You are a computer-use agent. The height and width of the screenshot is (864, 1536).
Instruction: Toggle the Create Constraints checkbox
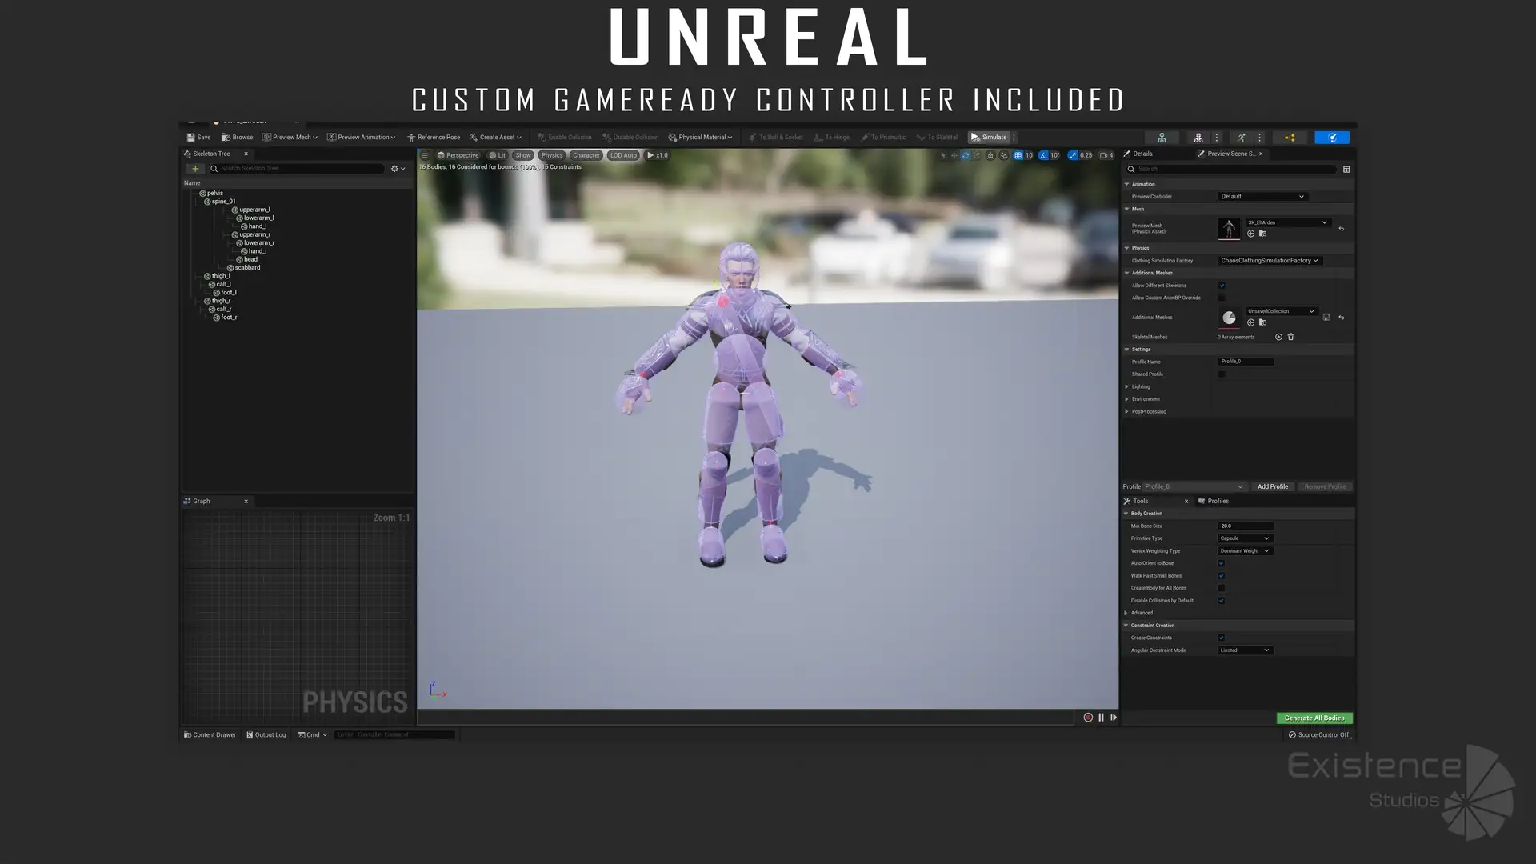tap(1222, 638)
